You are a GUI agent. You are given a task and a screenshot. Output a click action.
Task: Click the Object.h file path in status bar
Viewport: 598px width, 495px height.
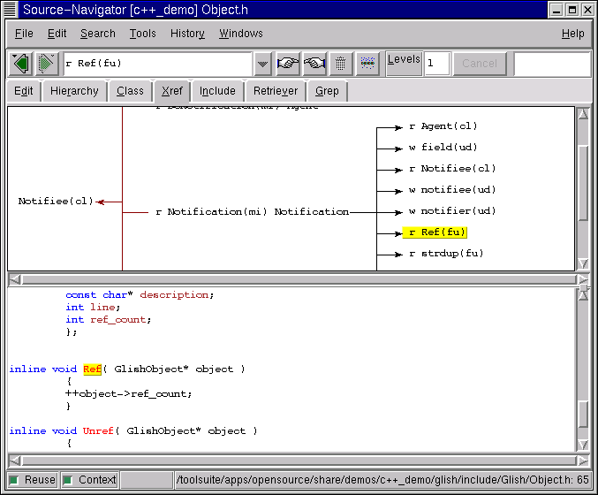point(382,480)
